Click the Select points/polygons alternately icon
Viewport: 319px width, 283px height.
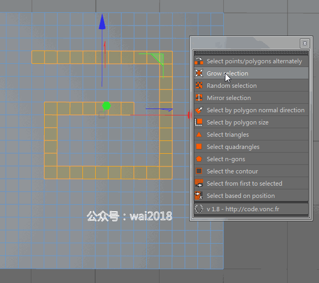(199, 61)
